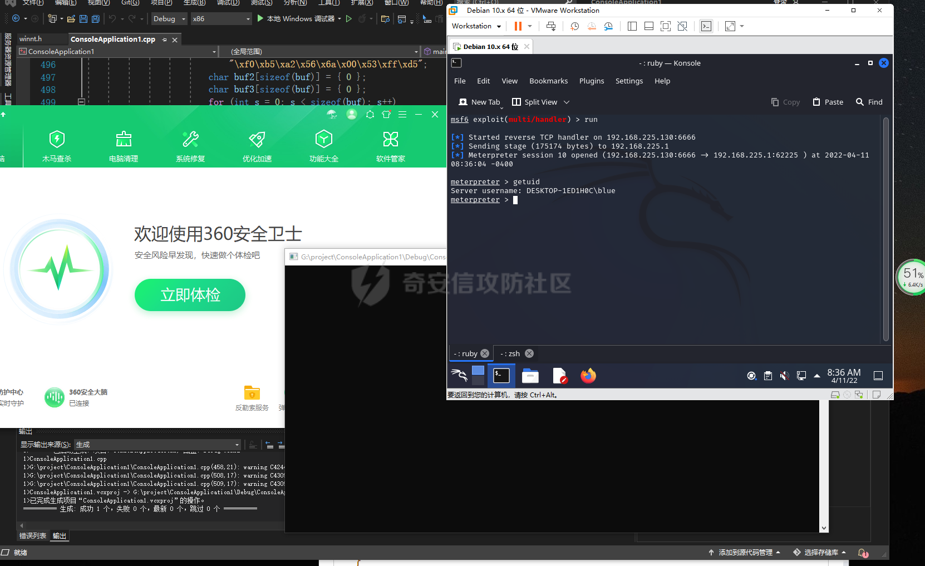
Task: Open Konsole Bookmarks menu
Action: (x=549, y=81)
